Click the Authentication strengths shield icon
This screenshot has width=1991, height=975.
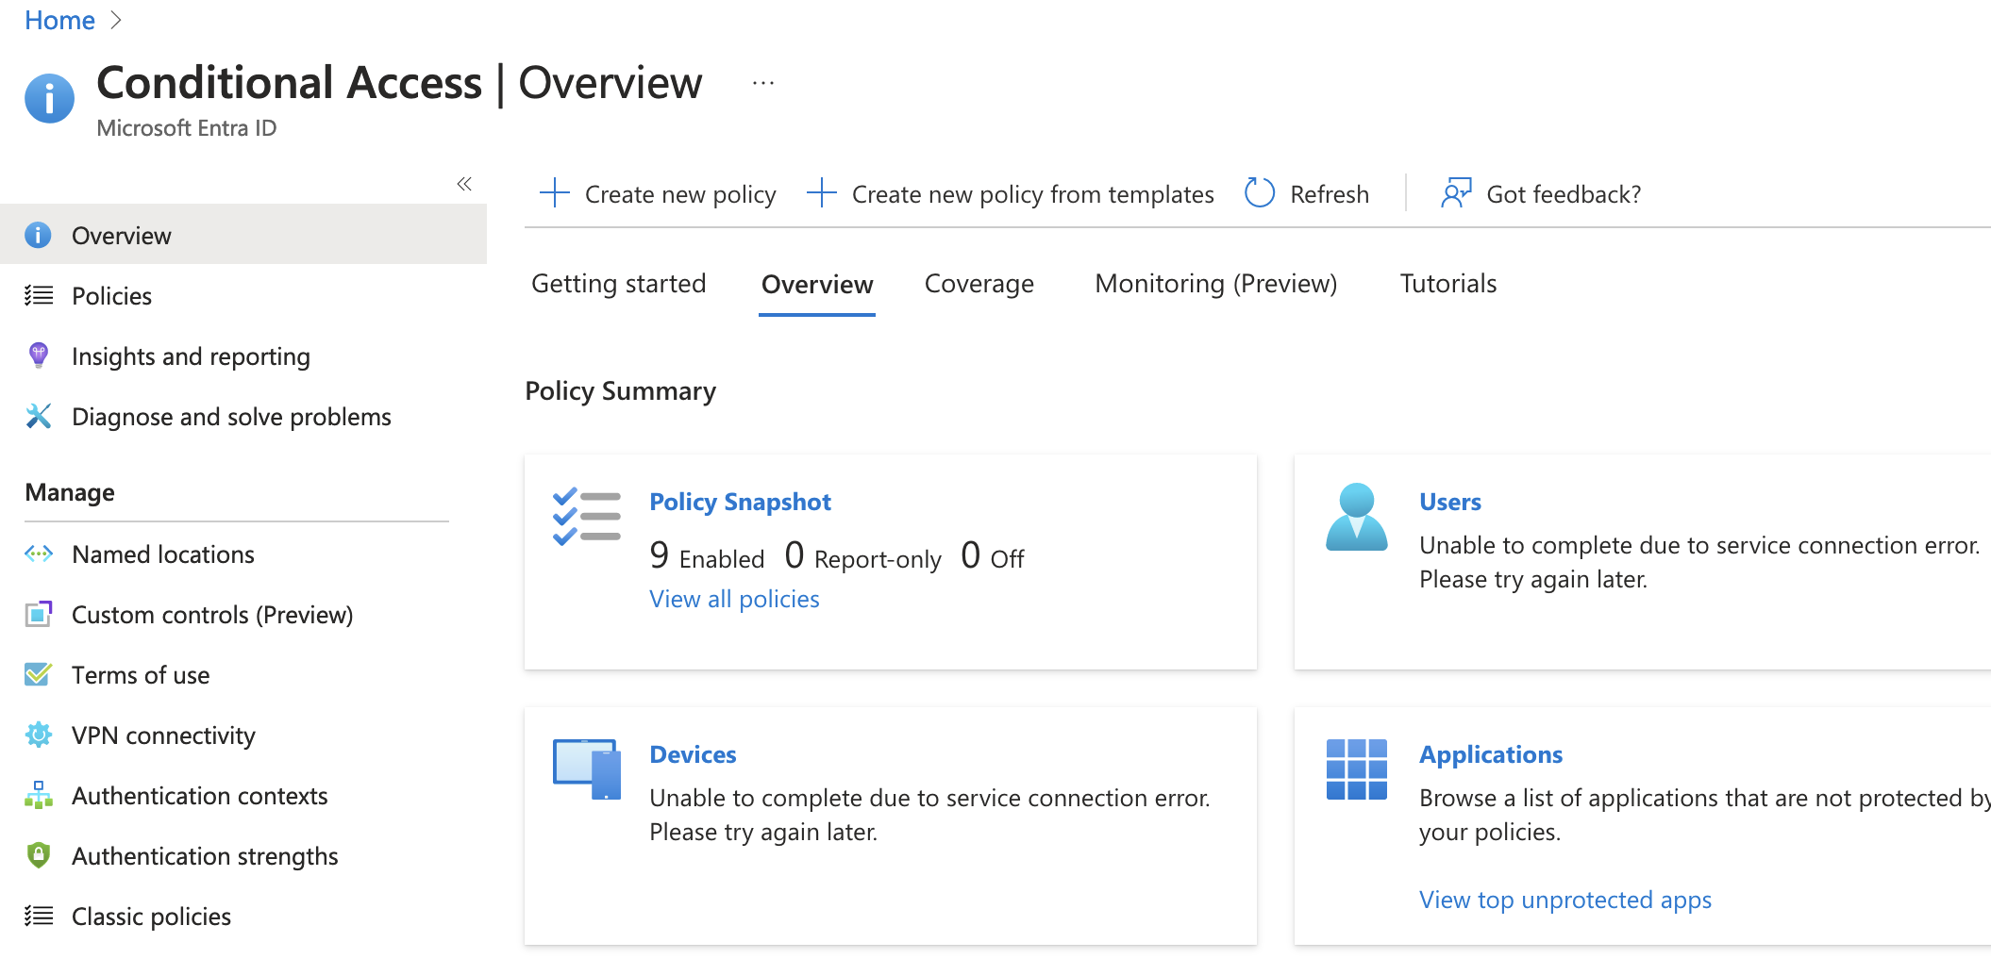pos(38,855)
